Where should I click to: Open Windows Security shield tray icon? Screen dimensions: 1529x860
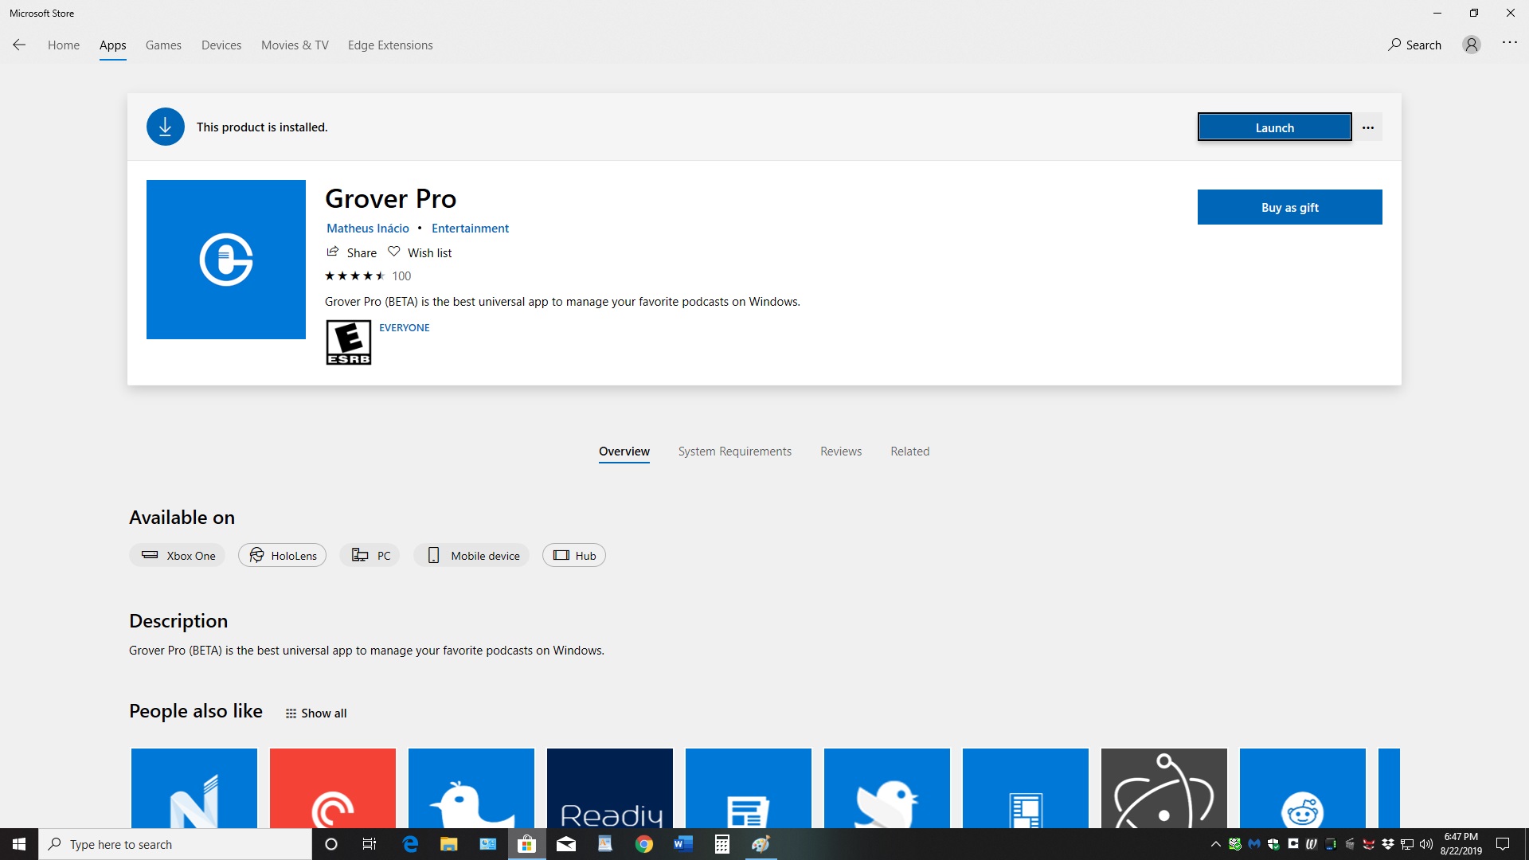coord(1273,844)
